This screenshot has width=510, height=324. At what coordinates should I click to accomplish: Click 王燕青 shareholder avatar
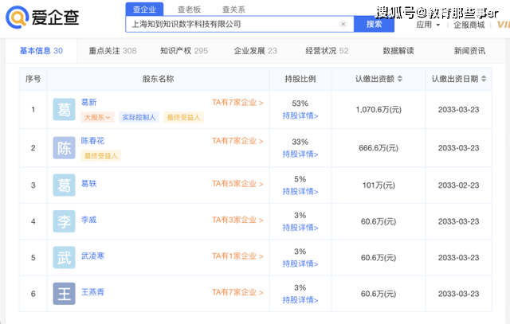(x=65, y=294)
